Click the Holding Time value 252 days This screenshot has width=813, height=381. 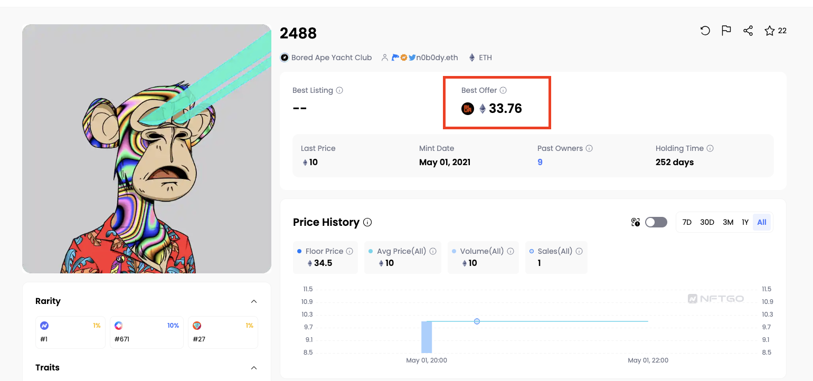click(x=675, y=162)
